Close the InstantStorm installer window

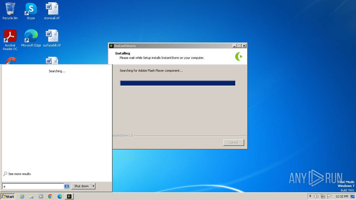coord(244,46)
